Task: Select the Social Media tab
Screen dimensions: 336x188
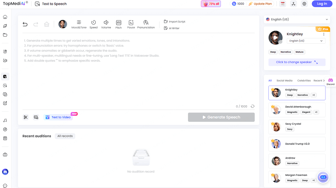Action: 284,81
